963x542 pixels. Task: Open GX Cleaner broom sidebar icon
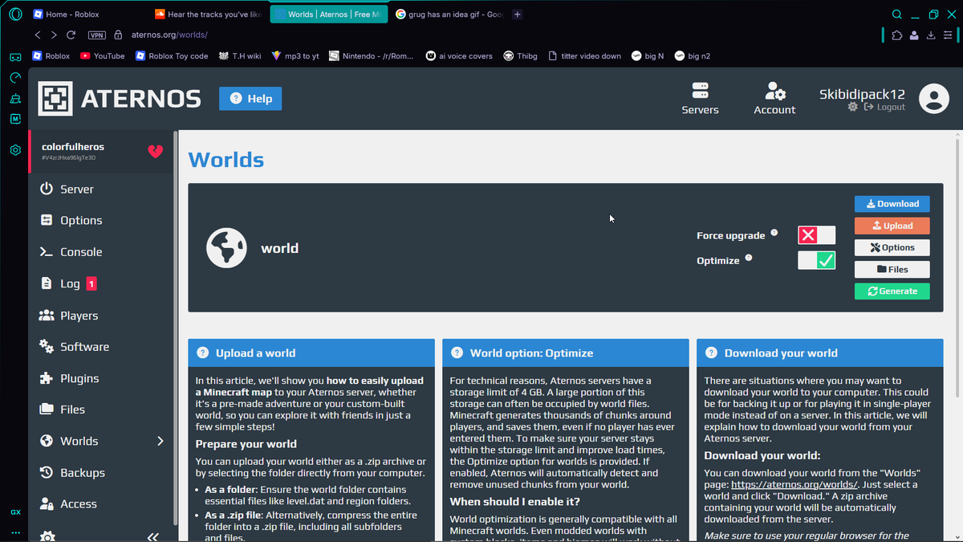pyautogui.click(x=14, y=99)
